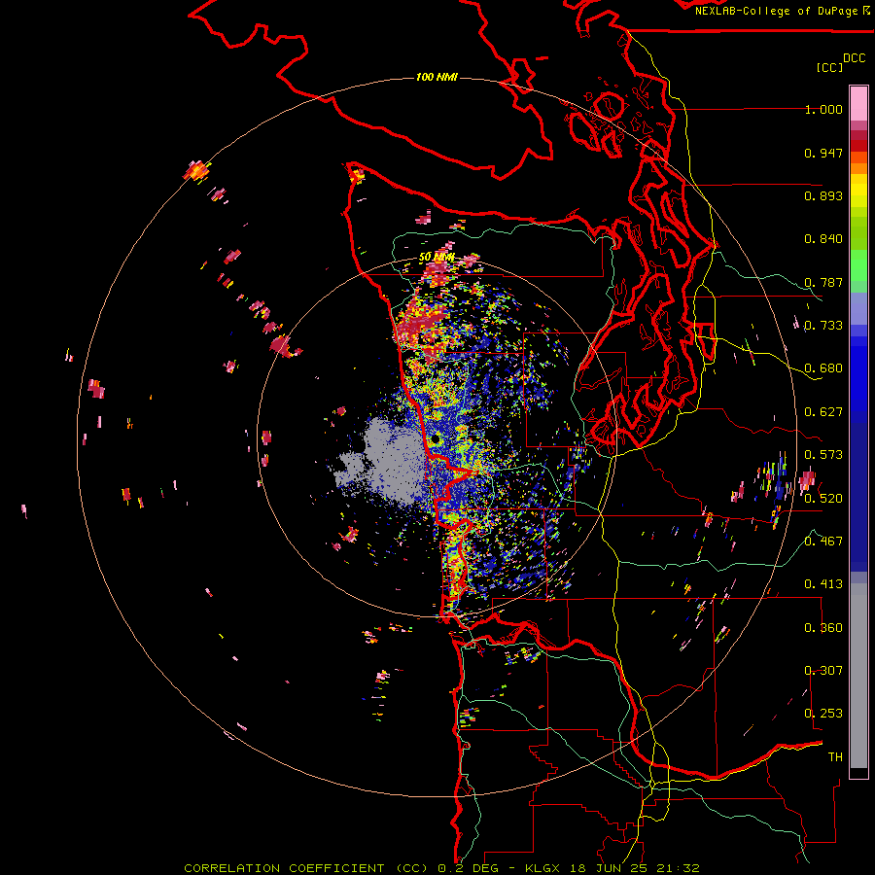The width and height of the screenshot is (875, 875).
Task: Click the 1.000 scale value
Action: point(823,109)
